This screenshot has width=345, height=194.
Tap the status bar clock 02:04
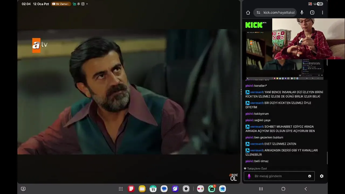26,4
